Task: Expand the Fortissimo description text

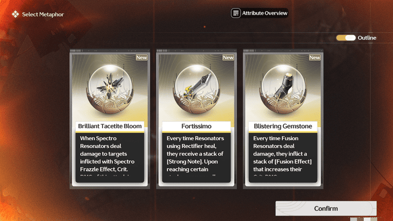Action: coord(196,157)
